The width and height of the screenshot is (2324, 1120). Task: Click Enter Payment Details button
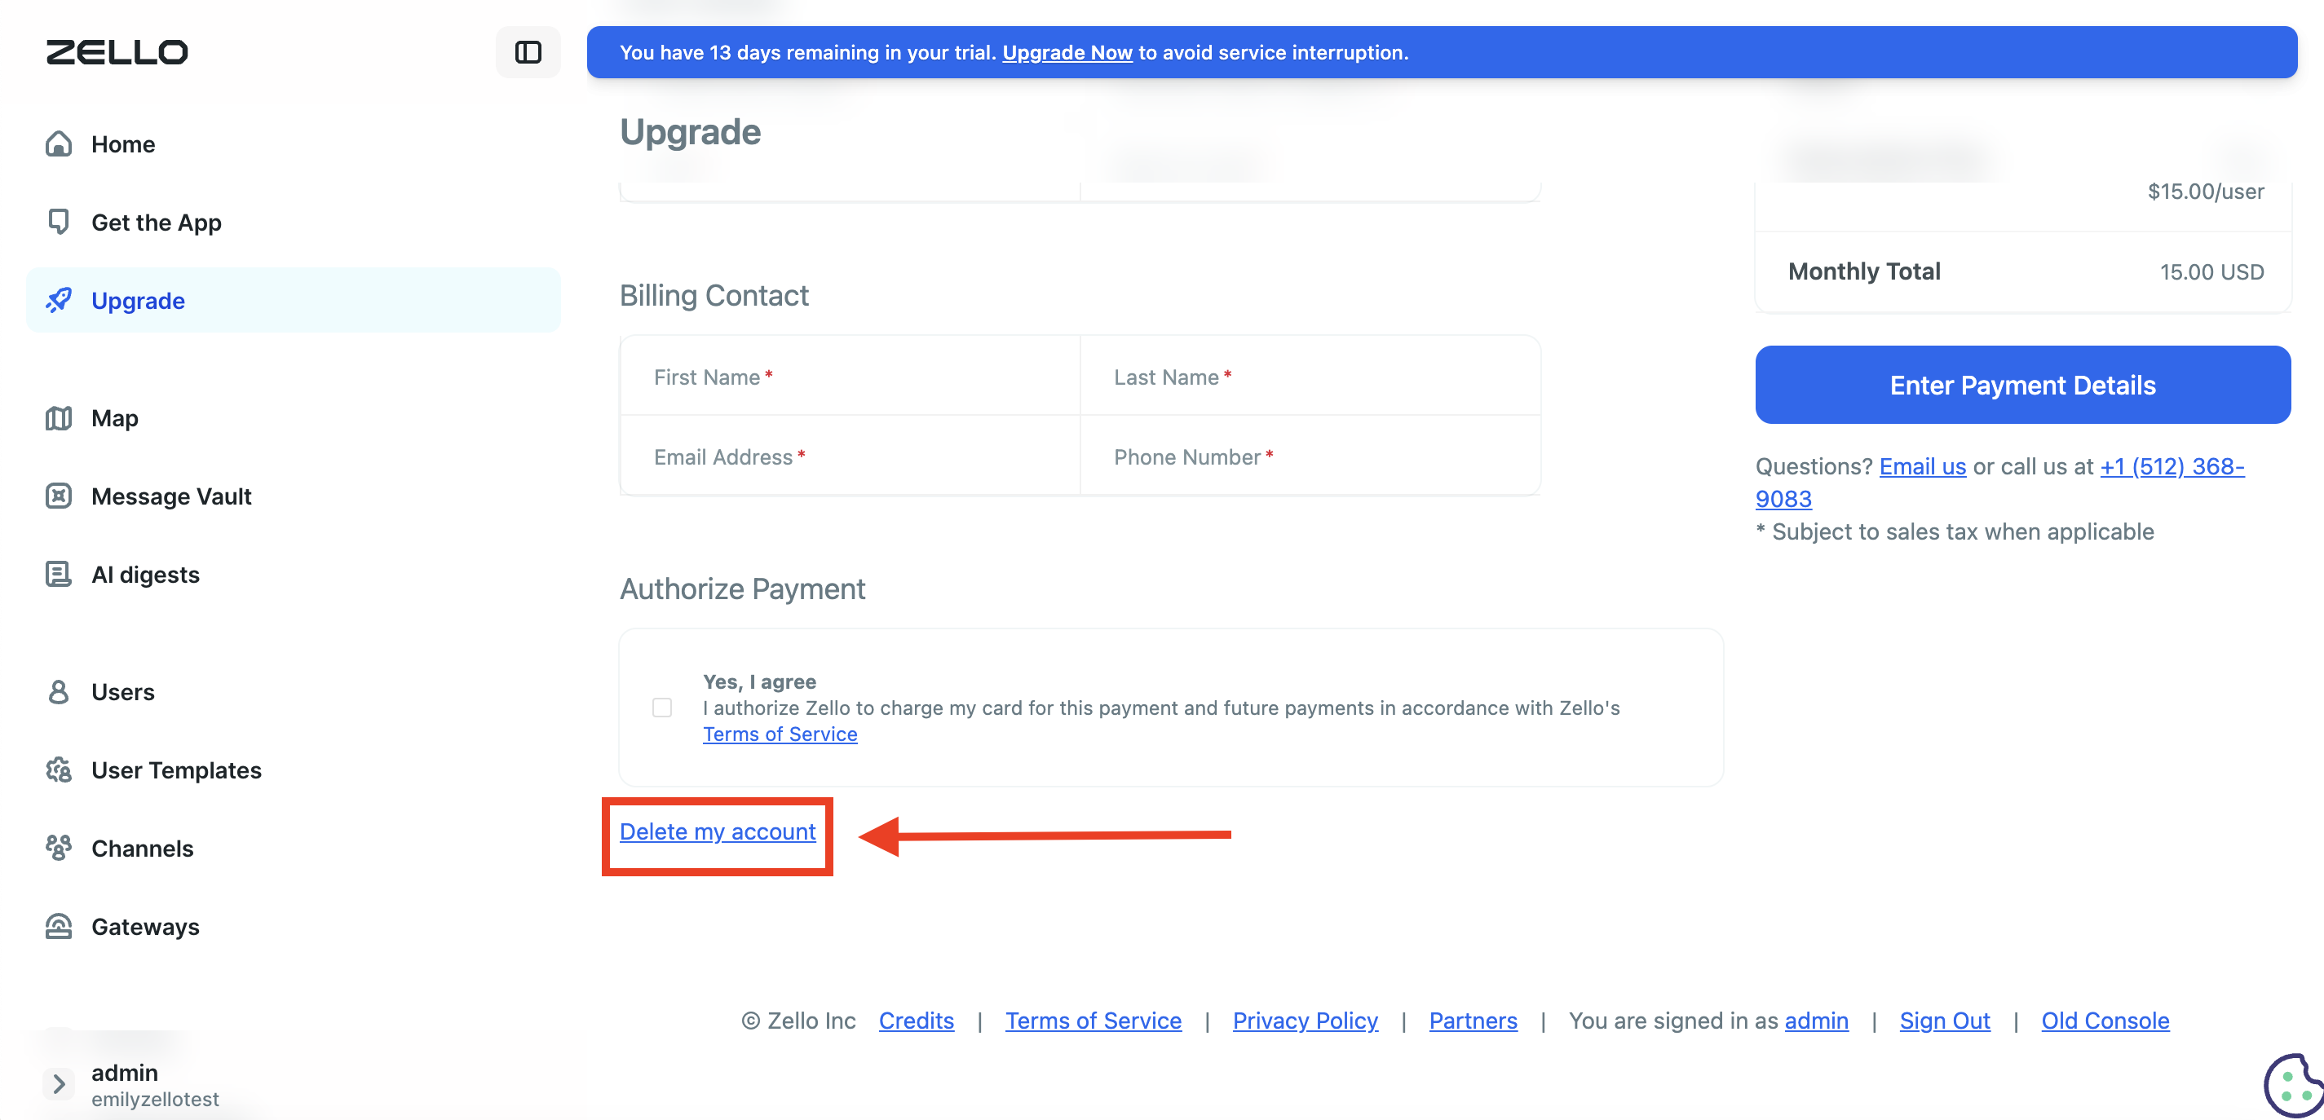click(x=2021, y=385)
